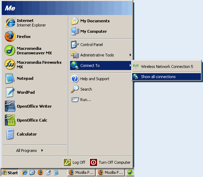
Task: Click the Start button
Action: [10, 172]
